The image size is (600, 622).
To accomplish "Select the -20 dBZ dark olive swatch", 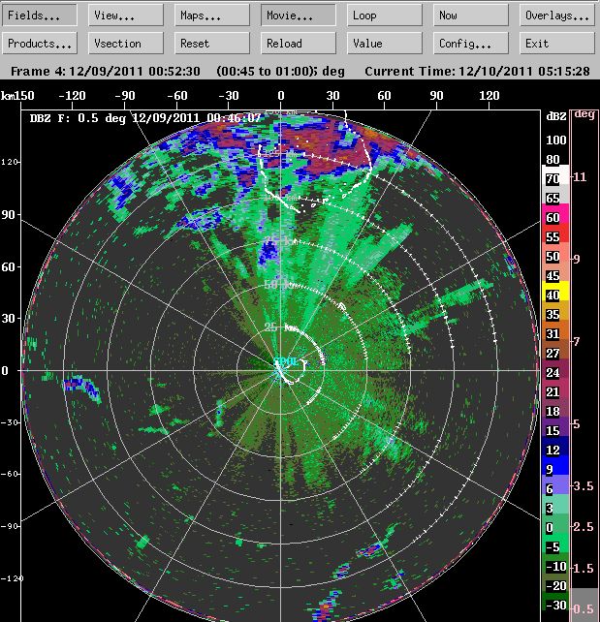I will pyautogui.click(x=555, y=581).
